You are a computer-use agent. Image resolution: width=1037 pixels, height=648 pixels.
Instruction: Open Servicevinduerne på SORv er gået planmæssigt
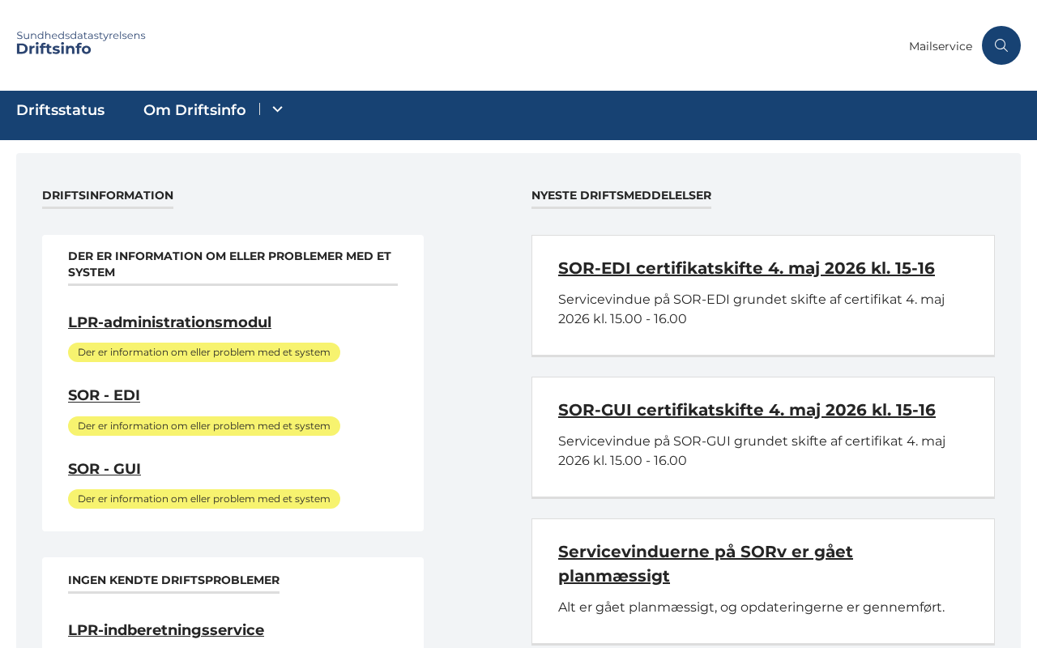coord(706,564)
